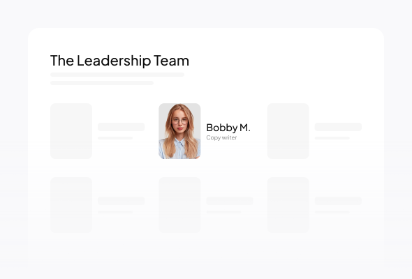The height and width of the screenshot is (279, 412).
Task: Select the role placeholder of bottom-middle card
Action: click(223, 212)
